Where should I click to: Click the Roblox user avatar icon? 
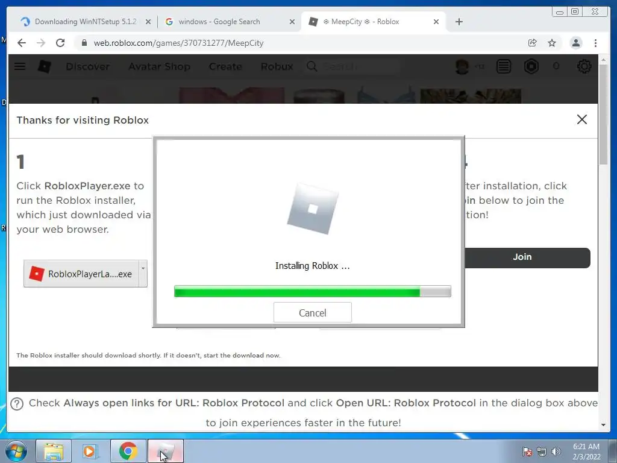click(x=462, y=66)
